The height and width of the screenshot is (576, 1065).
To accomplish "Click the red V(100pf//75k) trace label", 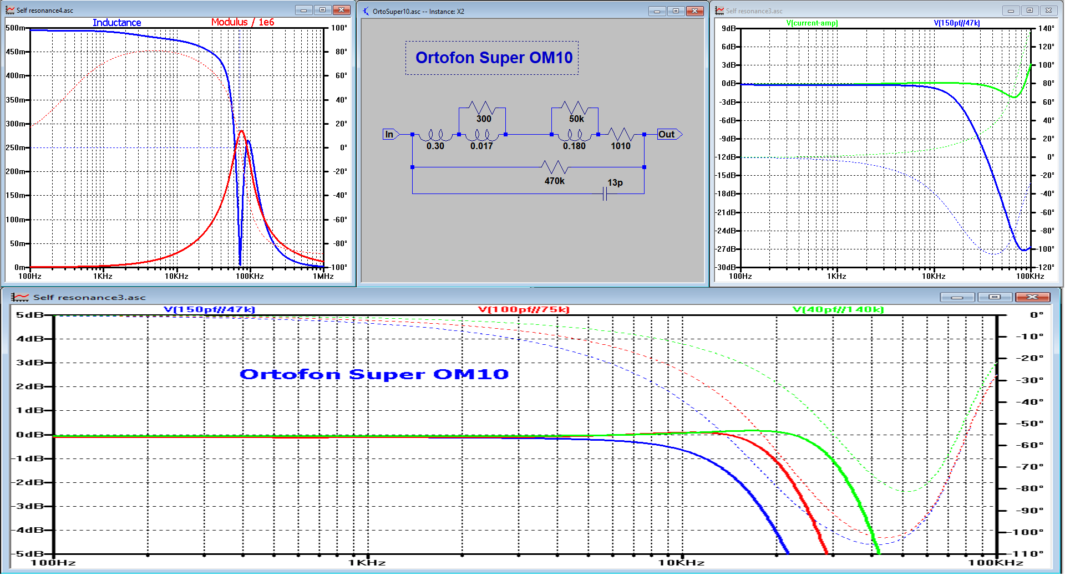I will click(524, 309).
